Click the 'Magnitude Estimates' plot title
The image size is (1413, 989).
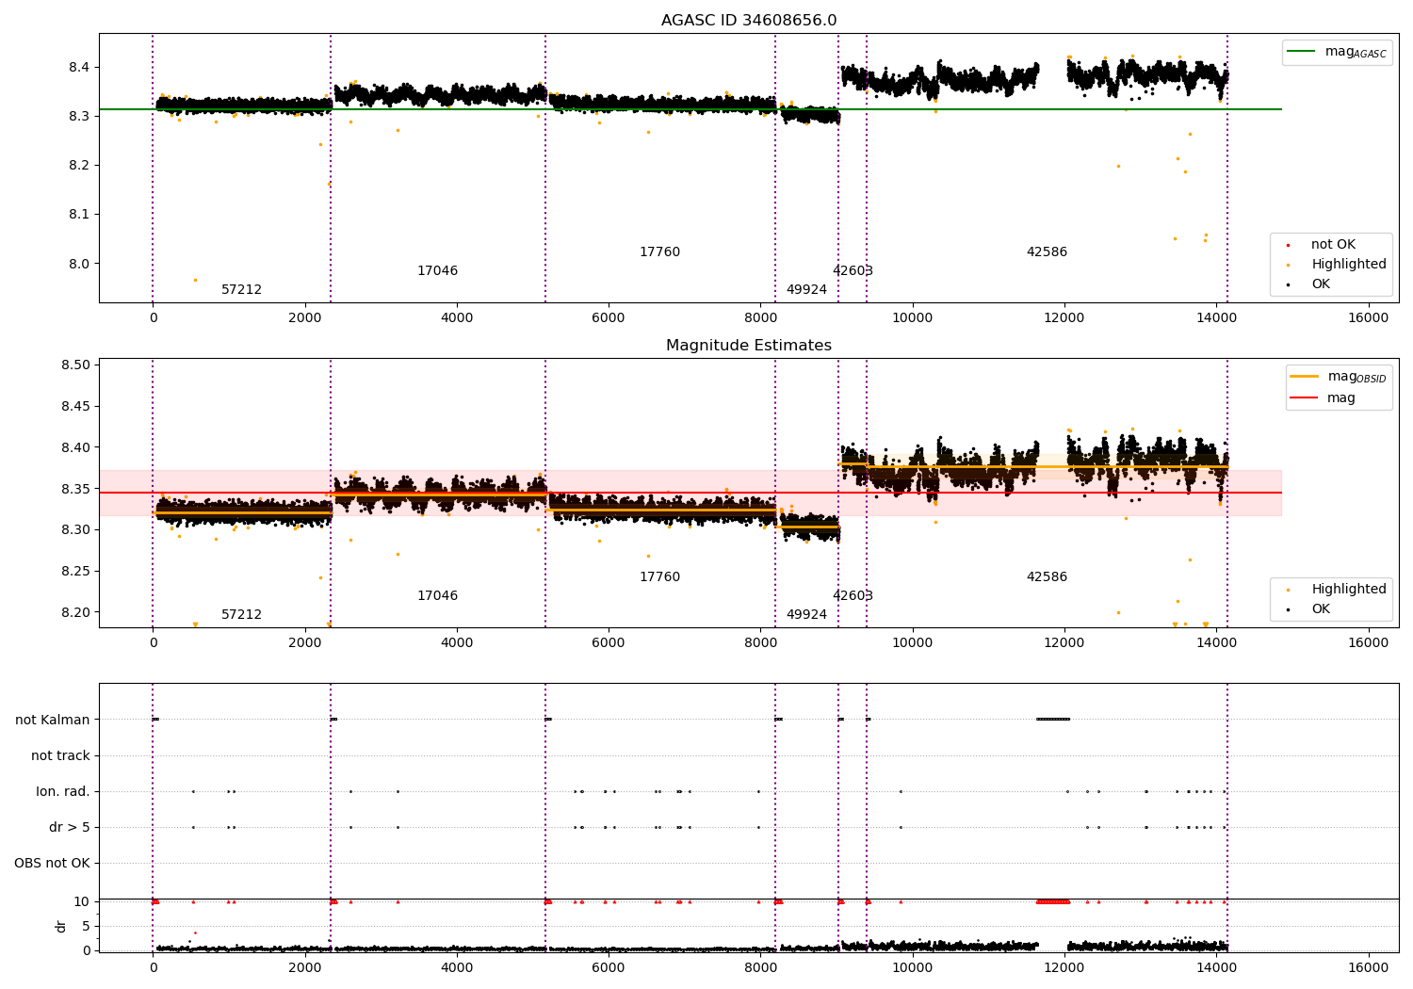[x=749, y=346]
